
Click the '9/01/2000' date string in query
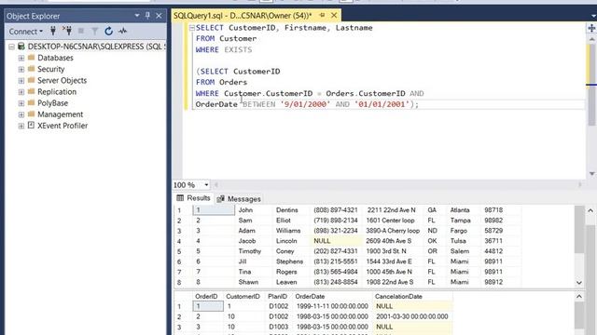tap(305, 104)
